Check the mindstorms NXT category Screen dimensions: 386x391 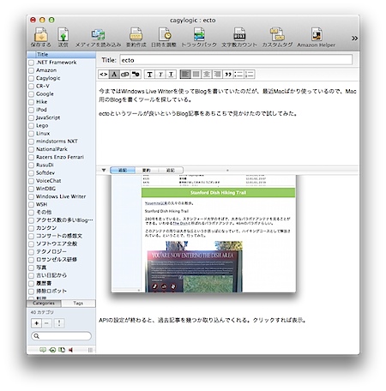(32, 141)
